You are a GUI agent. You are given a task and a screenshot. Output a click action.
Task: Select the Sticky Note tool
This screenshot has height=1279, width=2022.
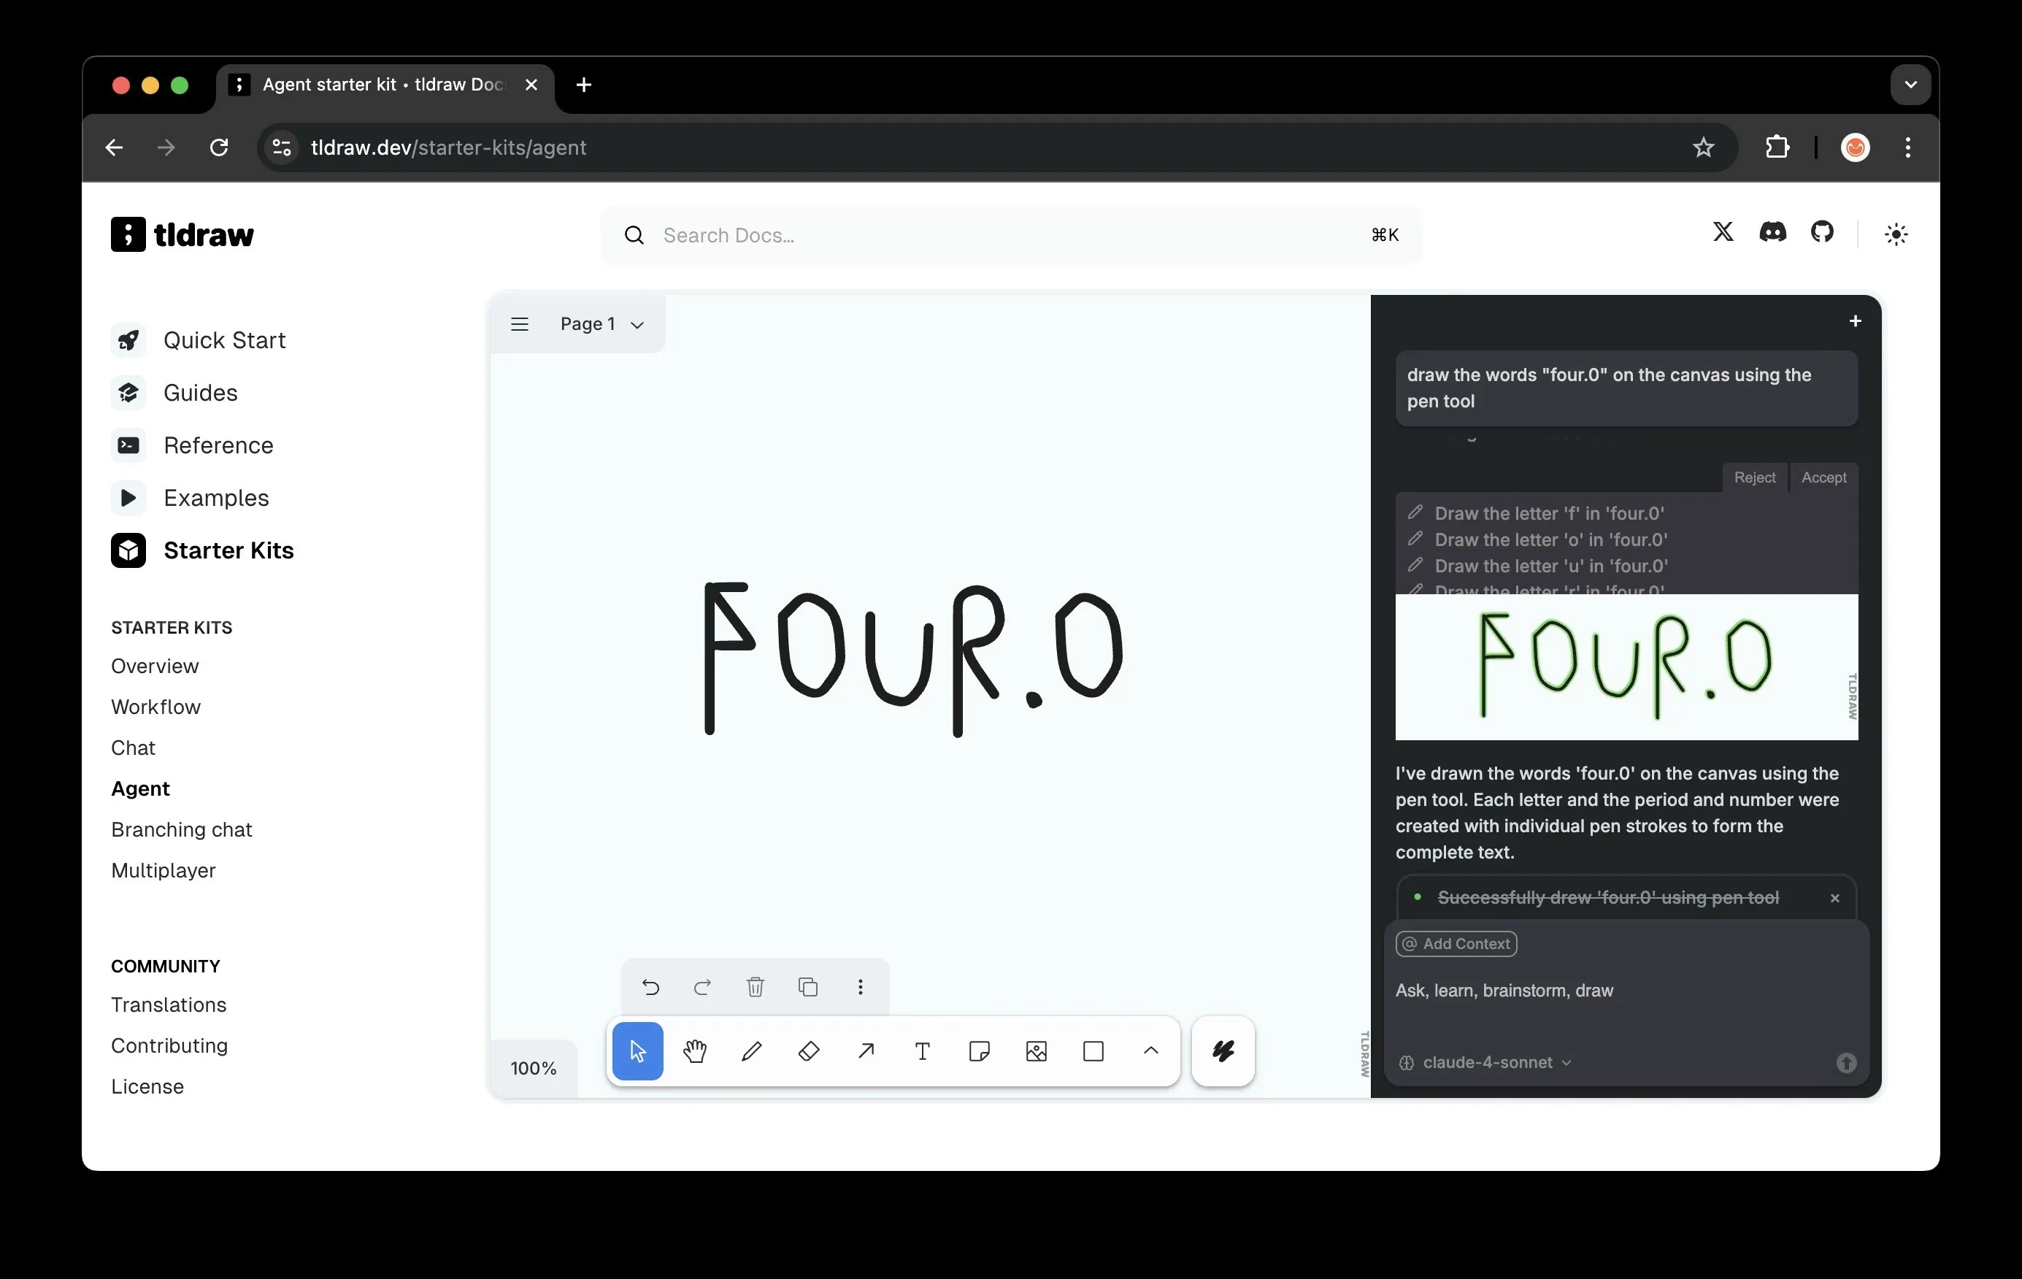[979, 1051]
